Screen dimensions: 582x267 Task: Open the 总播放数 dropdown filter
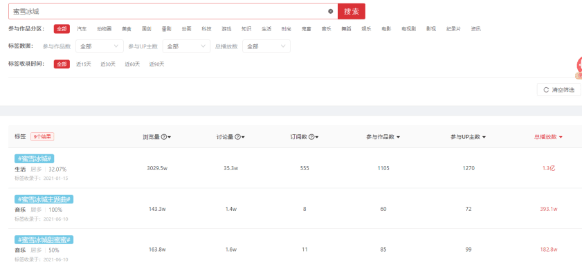266,46
